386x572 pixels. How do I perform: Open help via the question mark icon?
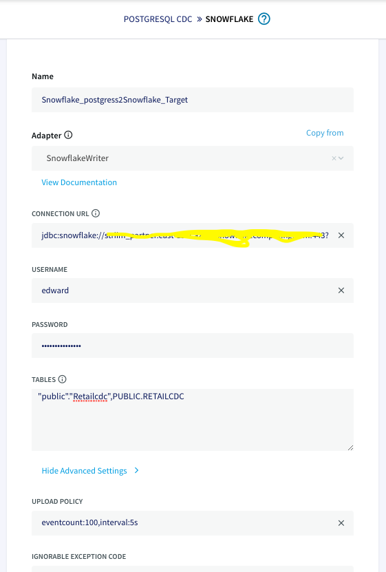pyautogui.click(x=264, y=19)
